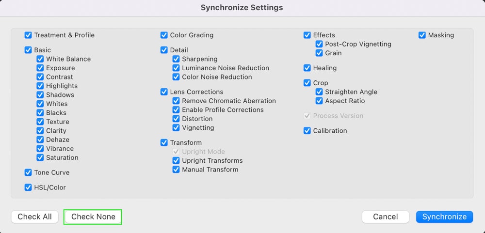Screen dimensions: 485x233
Task: Click the Cancel button
Action: pos(386,217)
